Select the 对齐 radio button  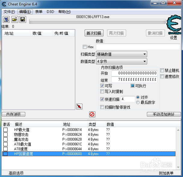coord(138,97)
